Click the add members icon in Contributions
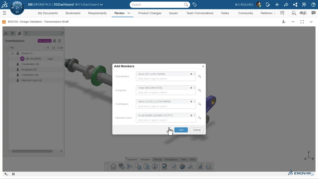 (55, 41)
